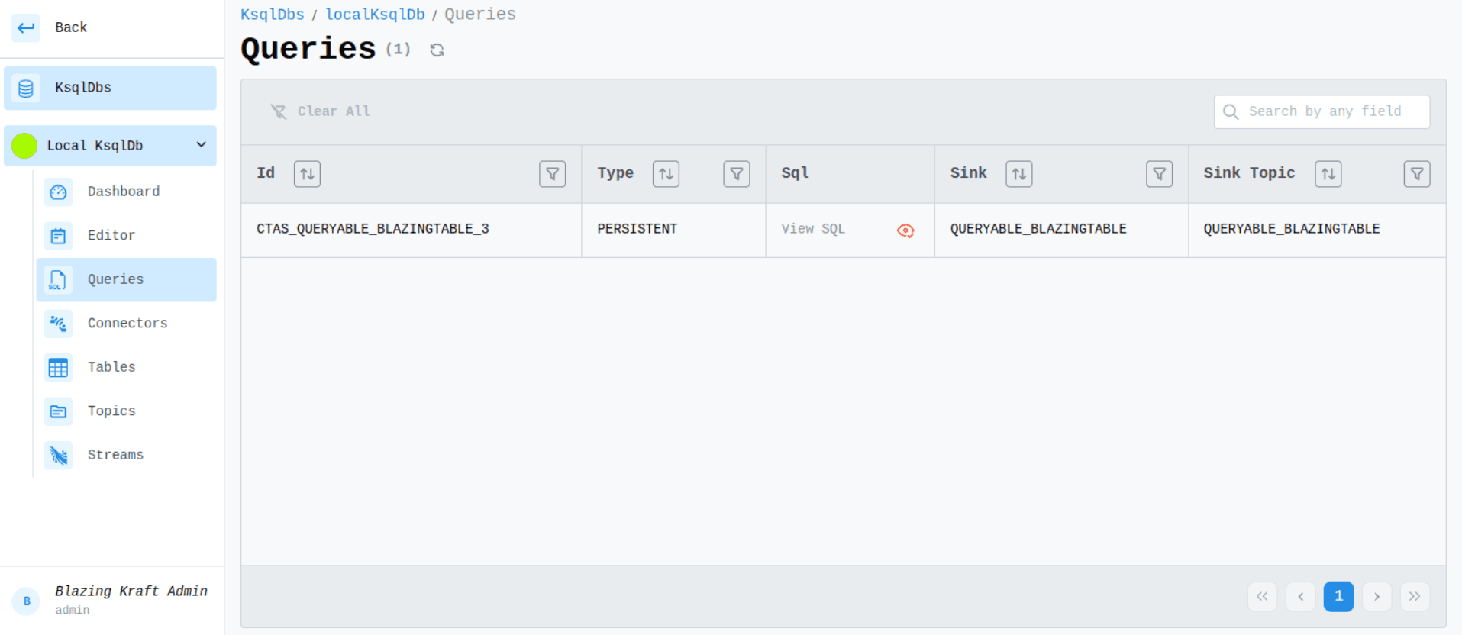The width and height of the screenshot is (1462, 635).
Task: Click the Clear All filters button
Action: [321, 111]
